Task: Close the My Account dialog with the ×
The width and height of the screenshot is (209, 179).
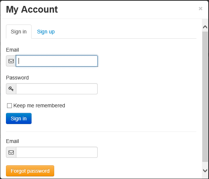Action: pos(200,9)
